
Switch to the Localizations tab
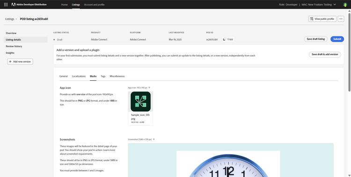79,76
